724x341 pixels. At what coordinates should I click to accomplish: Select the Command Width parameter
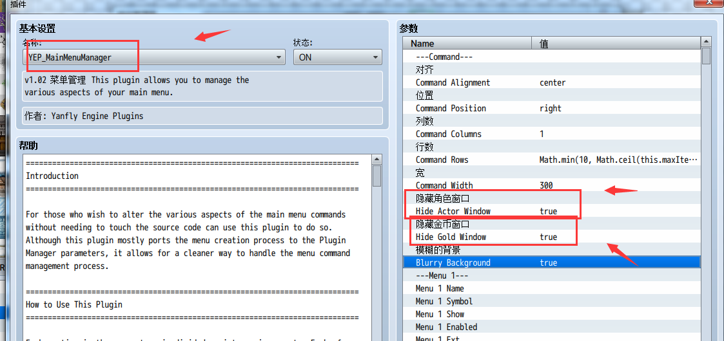(x=444, y=186)
